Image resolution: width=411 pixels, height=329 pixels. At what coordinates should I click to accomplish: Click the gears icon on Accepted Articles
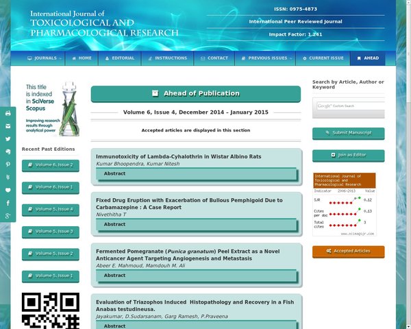pos(329,251)
